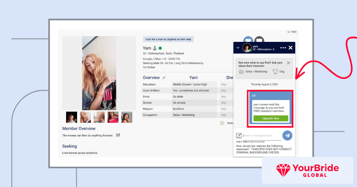Screen dimensions: 357x187
Task: Collapse the yam chat window chevron
Action: pyautogui.click(x=238, y=48)
